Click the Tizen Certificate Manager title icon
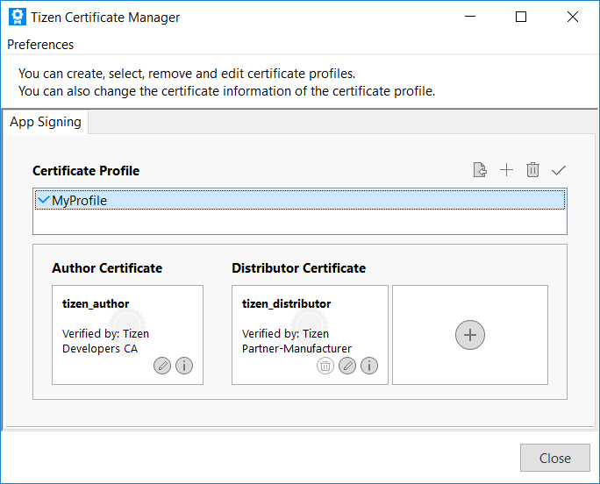The image size is (600, 484). [16, 17]
